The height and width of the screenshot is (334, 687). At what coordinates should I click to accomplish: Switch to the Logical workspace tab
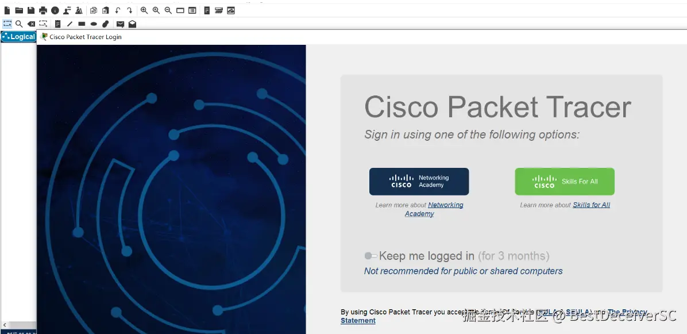point(18,37)
